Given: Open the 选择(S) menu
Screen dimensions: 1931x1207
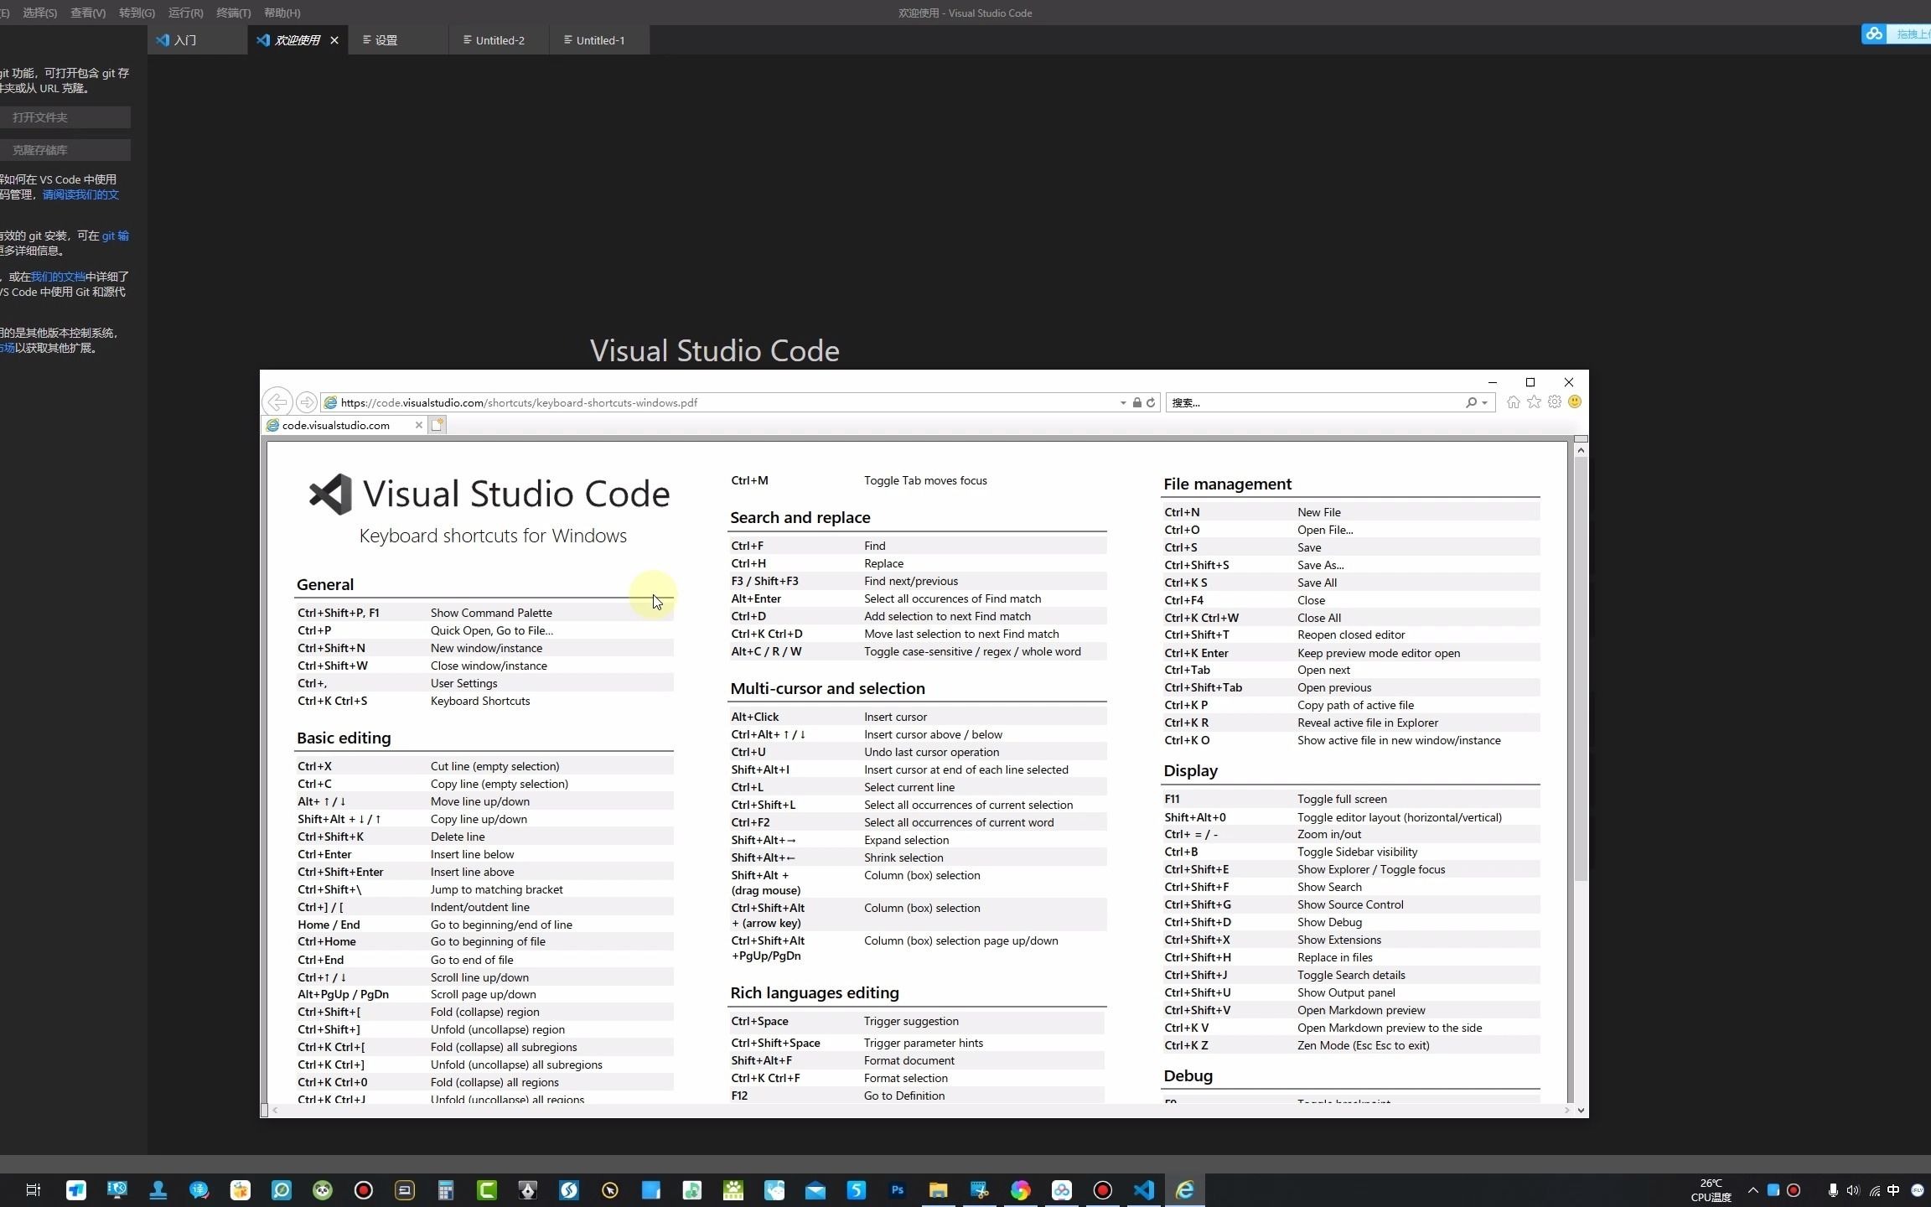Looking at the screenshot, I should pyautogui.click(x=39, y=13).
